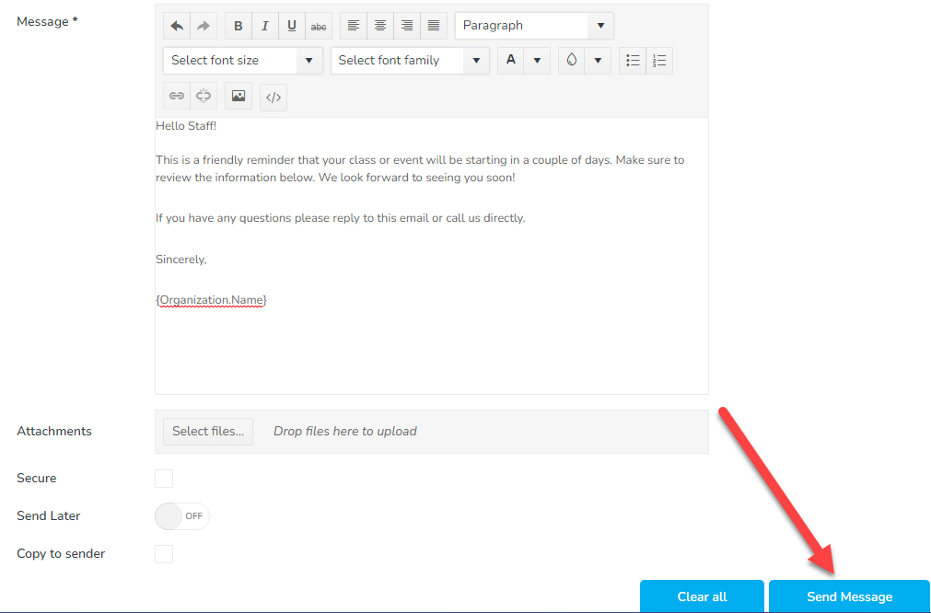Image resolution: width=931 pixels, height=613 pixels.
Task: Align text to the left
Action: click(354, 26)
